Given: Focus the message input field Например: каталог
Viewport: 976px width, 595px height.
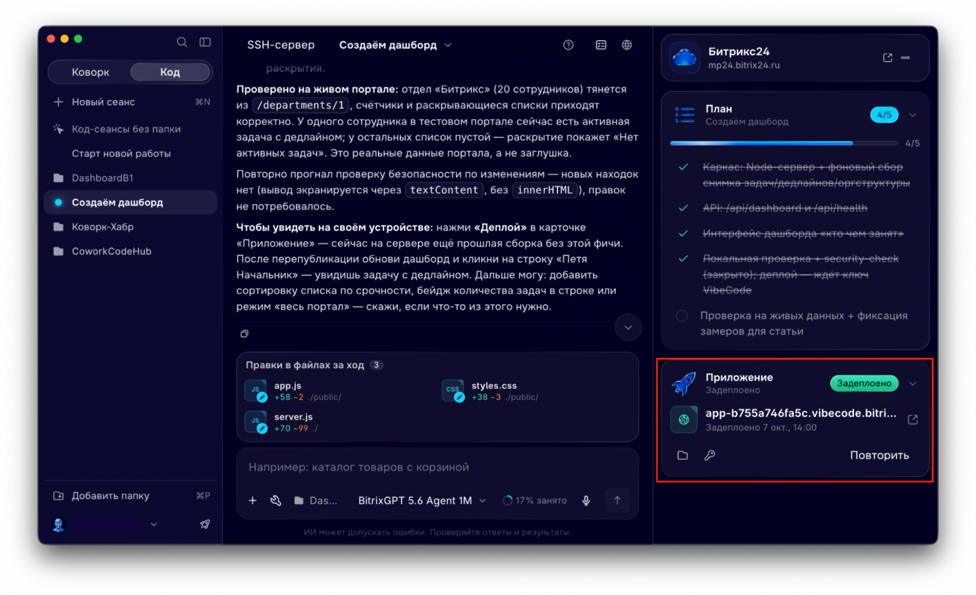Looking at the screenshot, I should [437, 467].
